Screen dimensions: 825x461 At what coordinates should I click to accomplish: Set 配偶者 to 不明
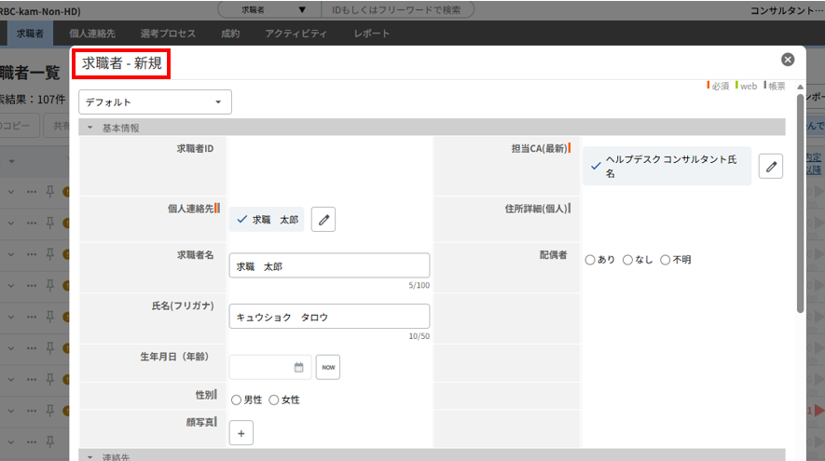[x=666, y=260]
